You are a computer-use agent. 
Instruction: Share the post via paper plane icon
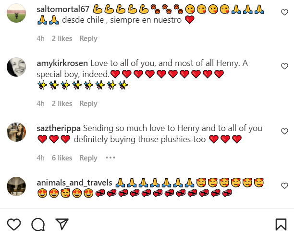(61, 224)
